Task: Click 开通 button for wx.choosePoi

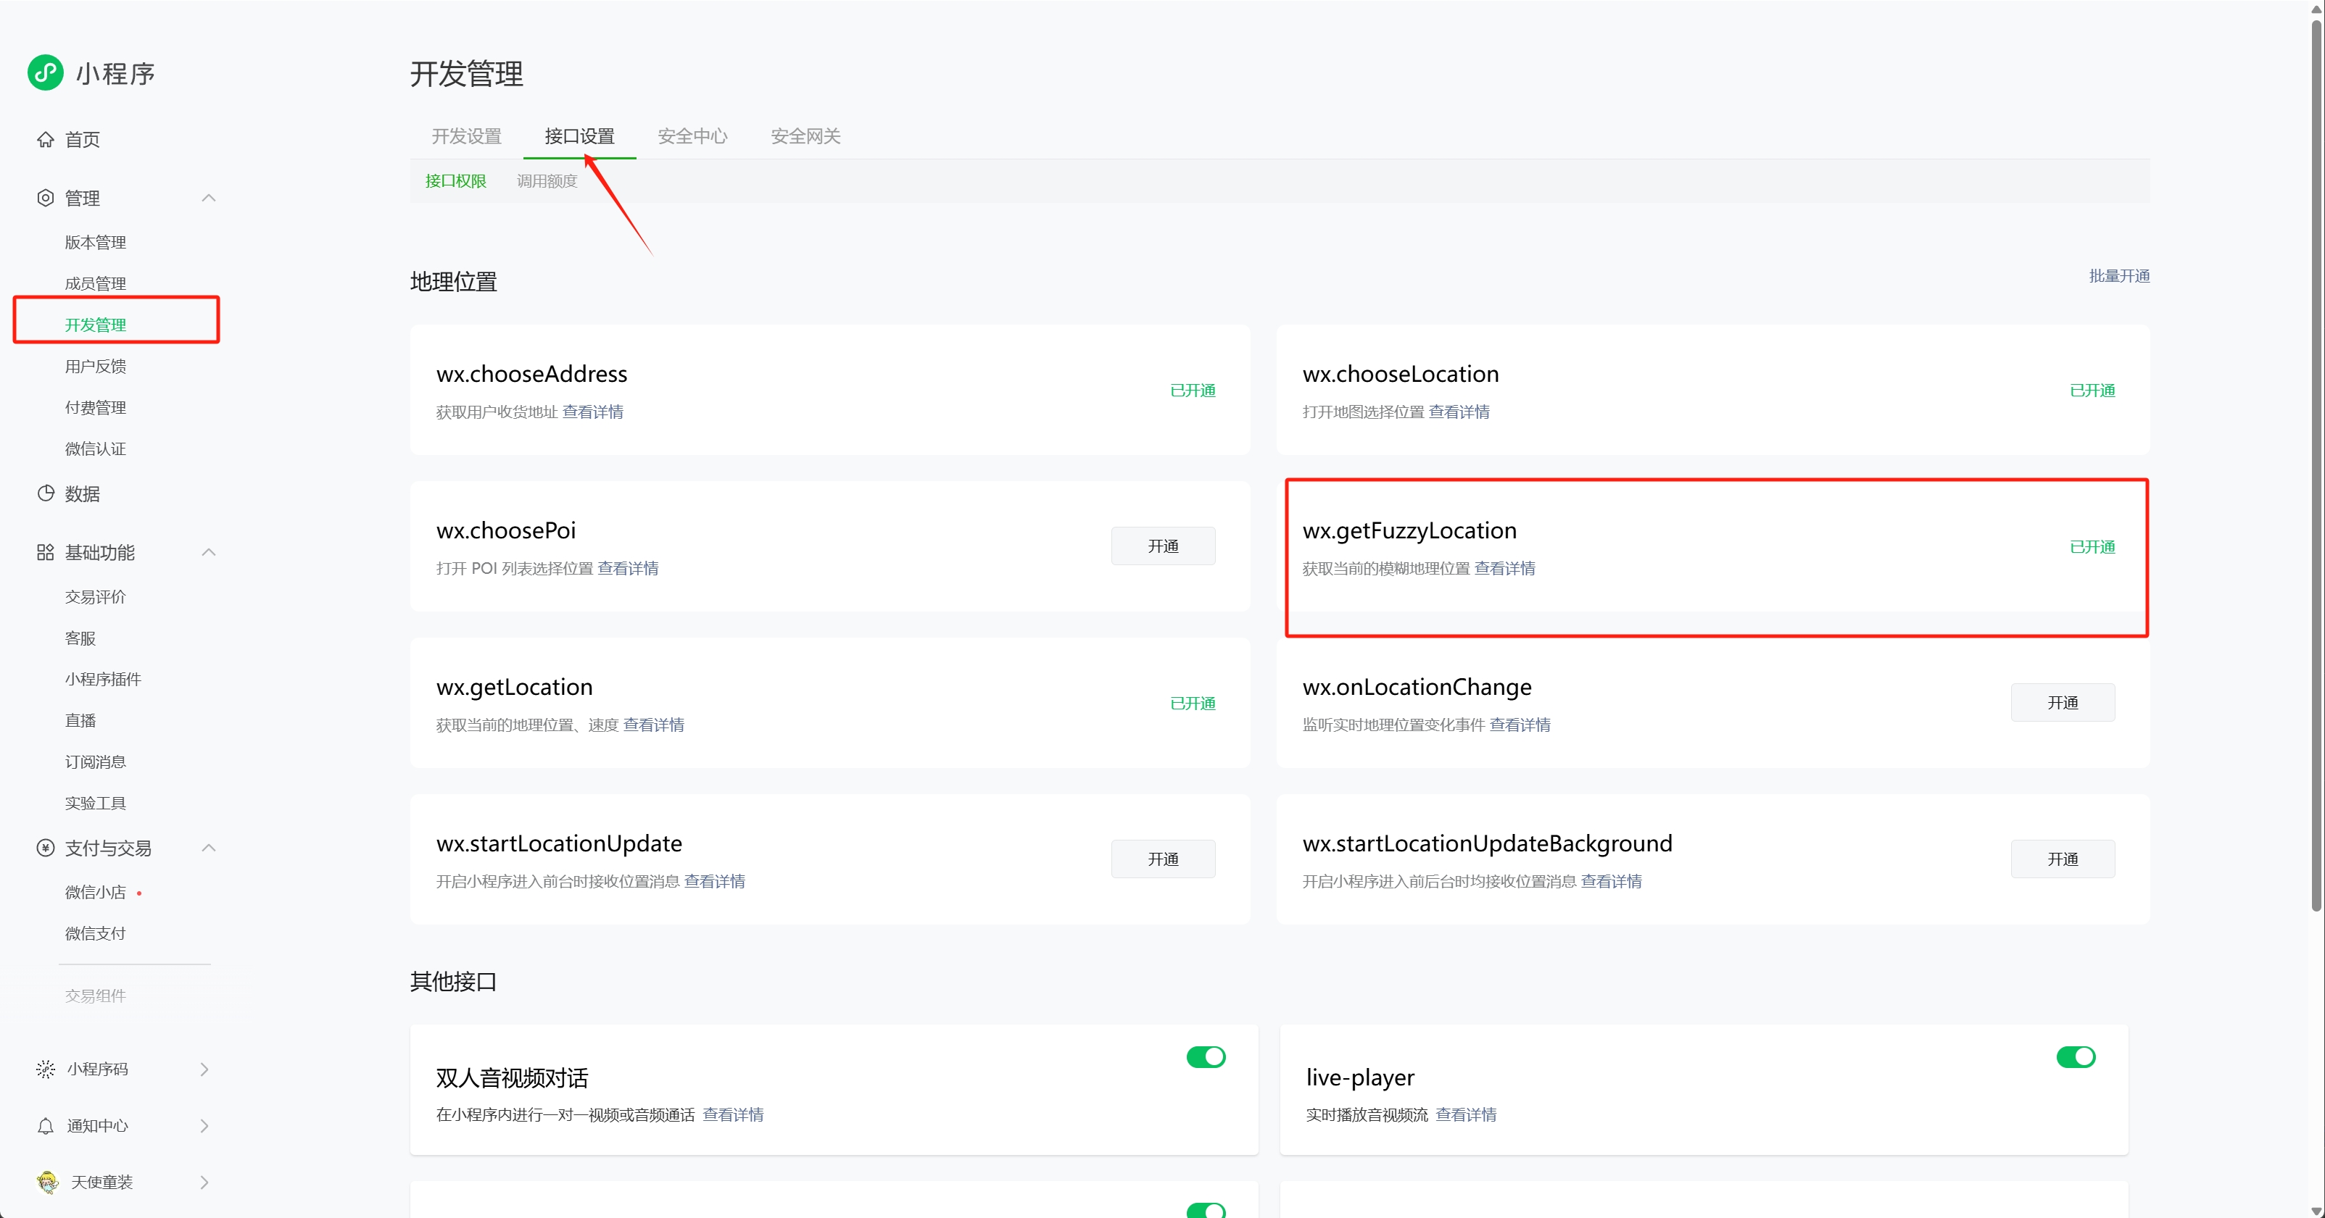Action: click(1163, 546)
